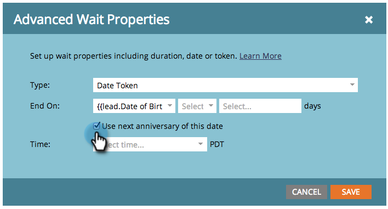Close the Advanced Wait Properties dialog

(x=369, y=20)
